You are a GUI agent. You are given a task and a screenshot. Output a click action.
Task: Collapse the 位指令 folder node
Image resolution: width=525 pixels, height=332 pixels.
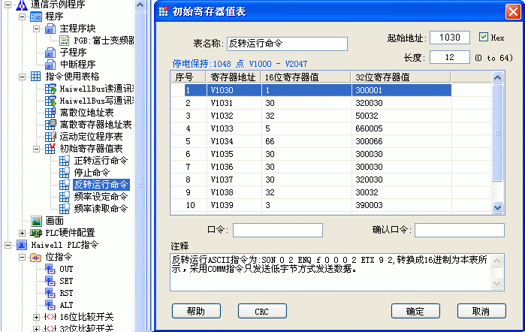point(22,258)
